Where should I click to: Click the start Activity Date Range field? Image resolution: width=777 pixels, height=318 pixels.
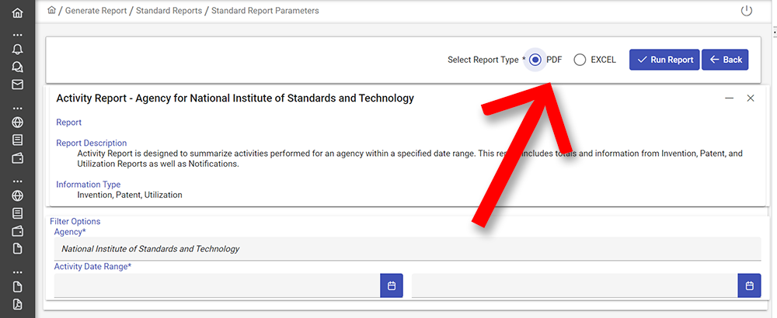click(x=217, y=285)
